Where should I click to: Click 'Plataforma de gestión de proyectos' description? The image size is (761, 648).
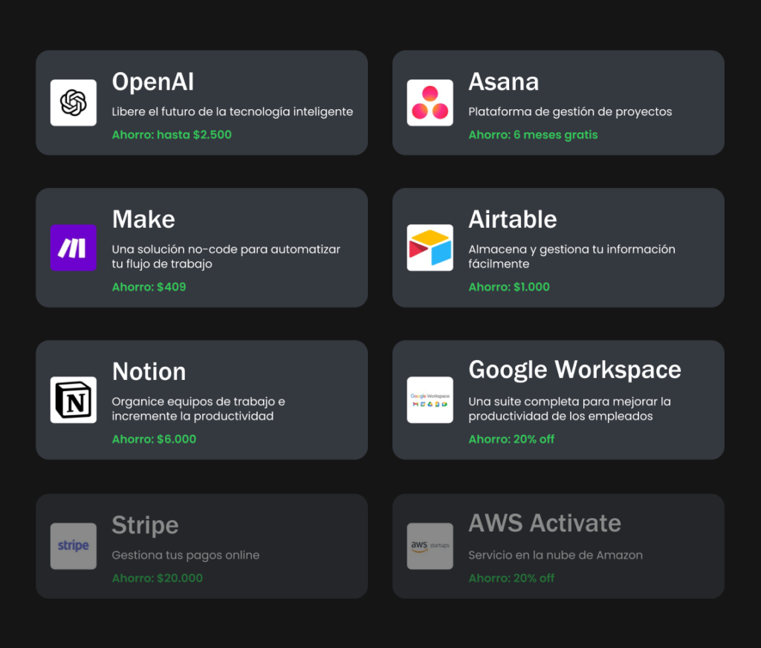(570, 112)
